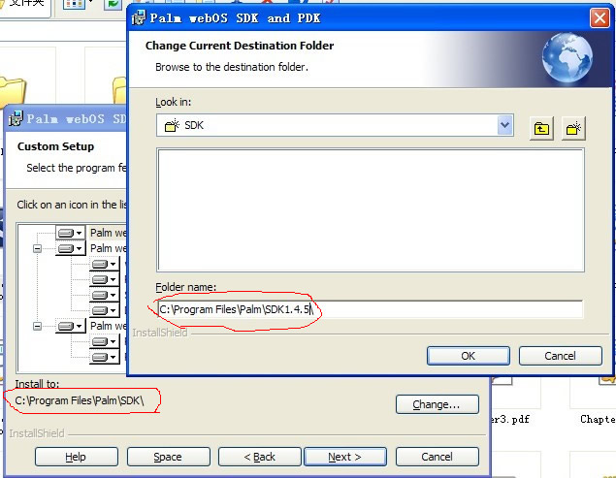Click the Folder name path field
This screenshot has width=616, height=478.
point(370,309)
